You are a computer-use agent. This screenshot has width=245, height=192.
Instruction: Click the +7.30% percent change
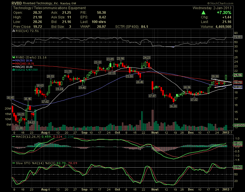224,13
